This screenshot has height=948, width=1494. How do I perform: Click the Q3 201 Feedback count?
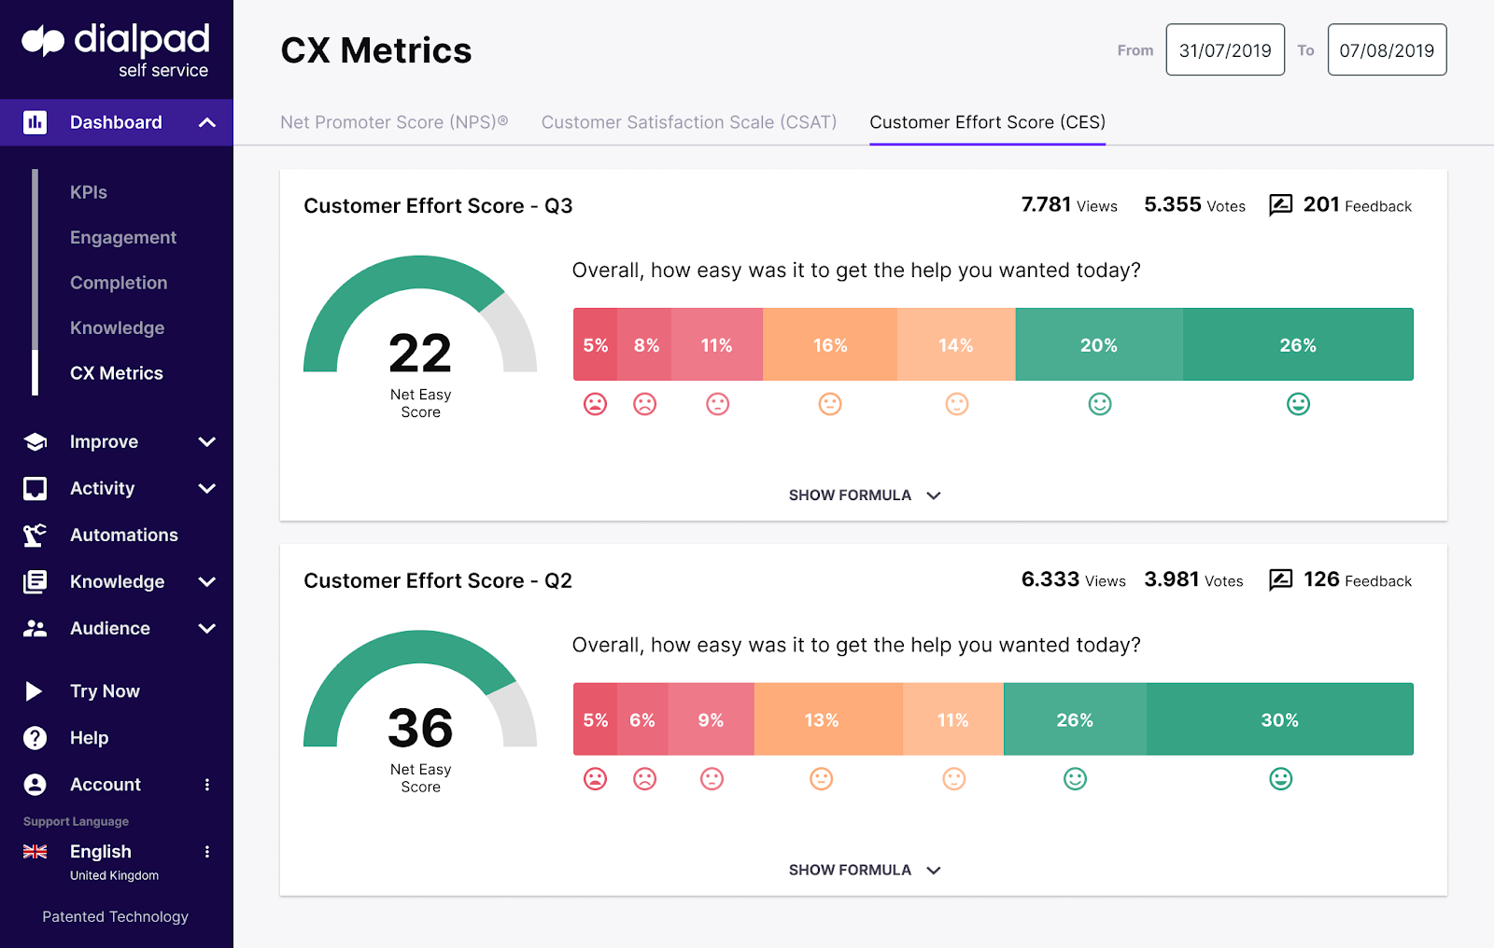(x=1358, y=205)
